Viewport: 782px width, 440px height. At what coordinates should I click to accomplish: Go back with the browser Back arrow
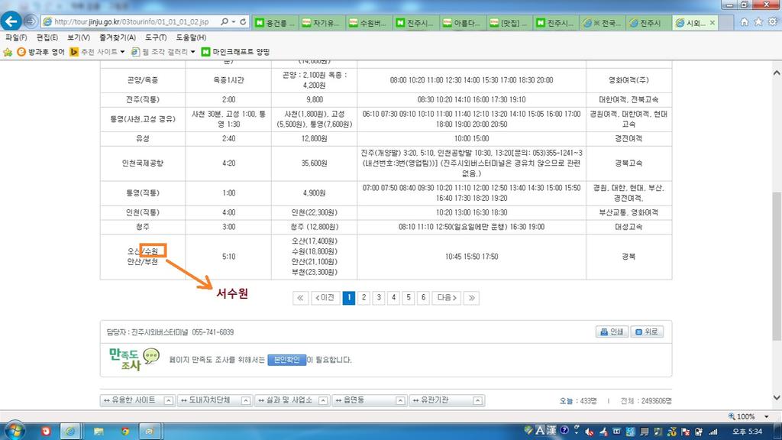click(11, 21)
